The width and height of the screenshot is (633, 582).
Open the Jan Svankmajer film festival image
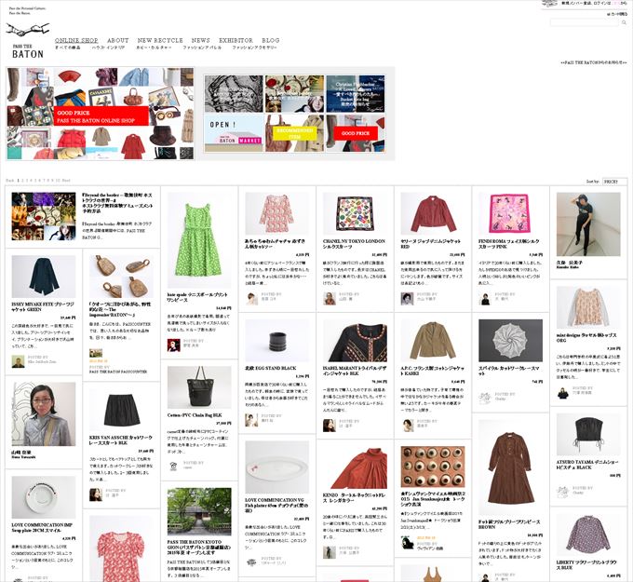[x=433, y=467]
